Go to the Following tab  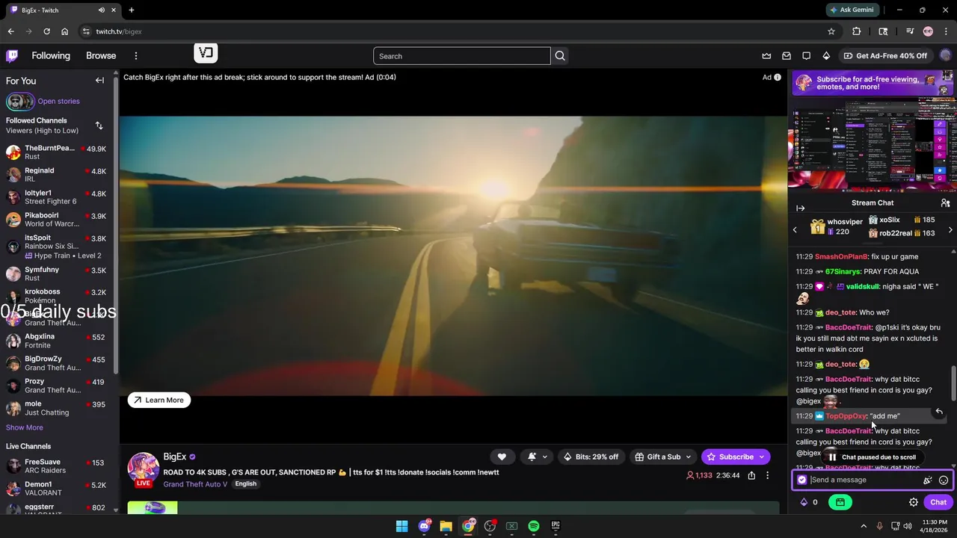click(51, 56)
